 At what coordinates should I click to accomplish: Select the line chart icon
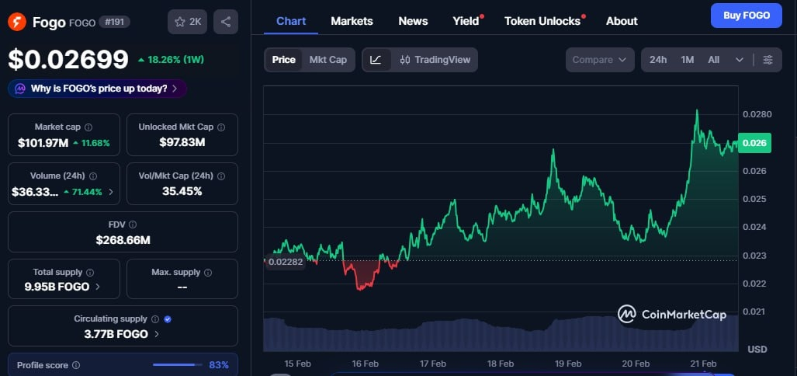[376, 60]
